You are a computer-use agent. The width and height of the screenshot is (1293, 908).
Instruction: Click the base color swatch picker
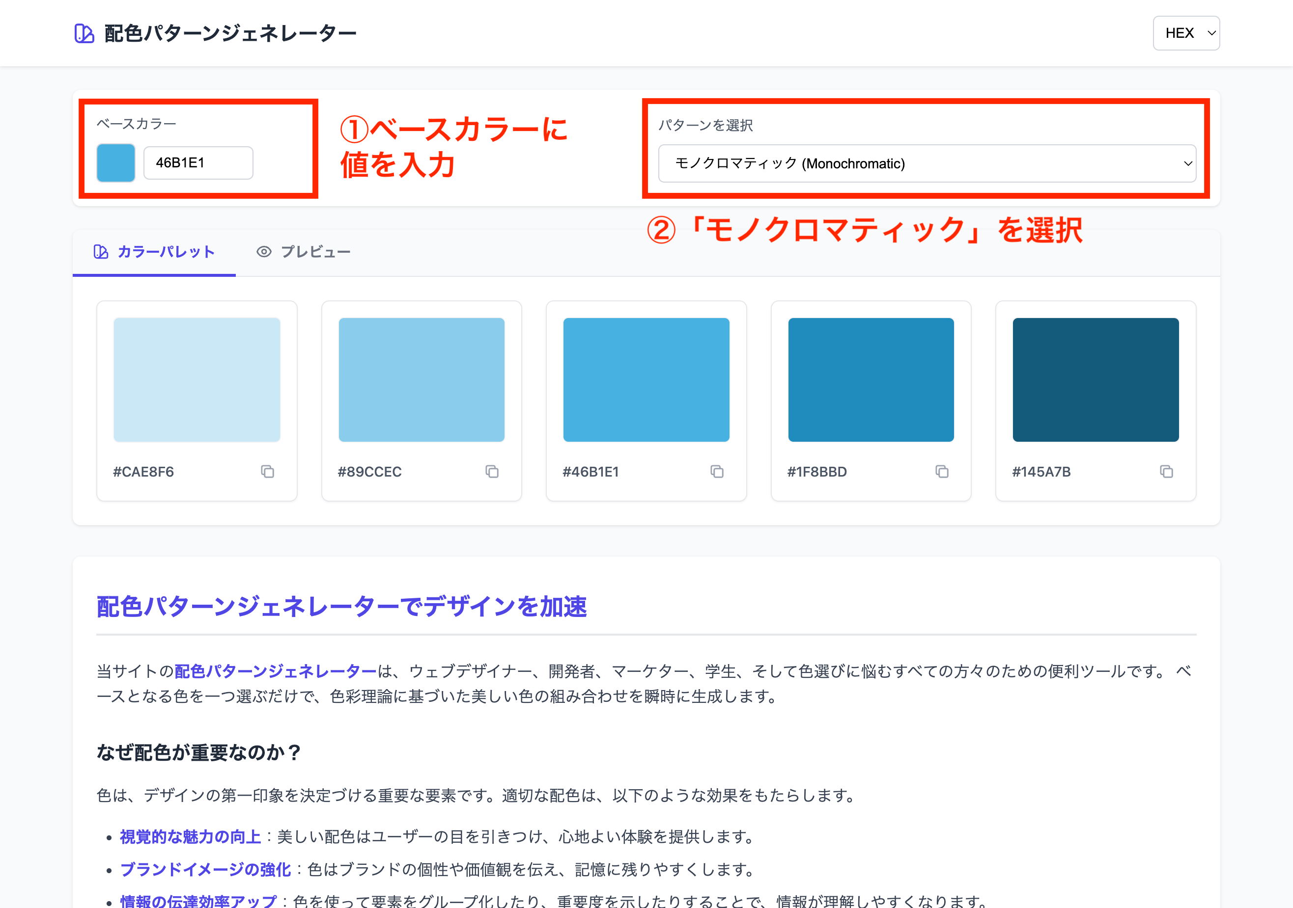[x=116, y=163]
